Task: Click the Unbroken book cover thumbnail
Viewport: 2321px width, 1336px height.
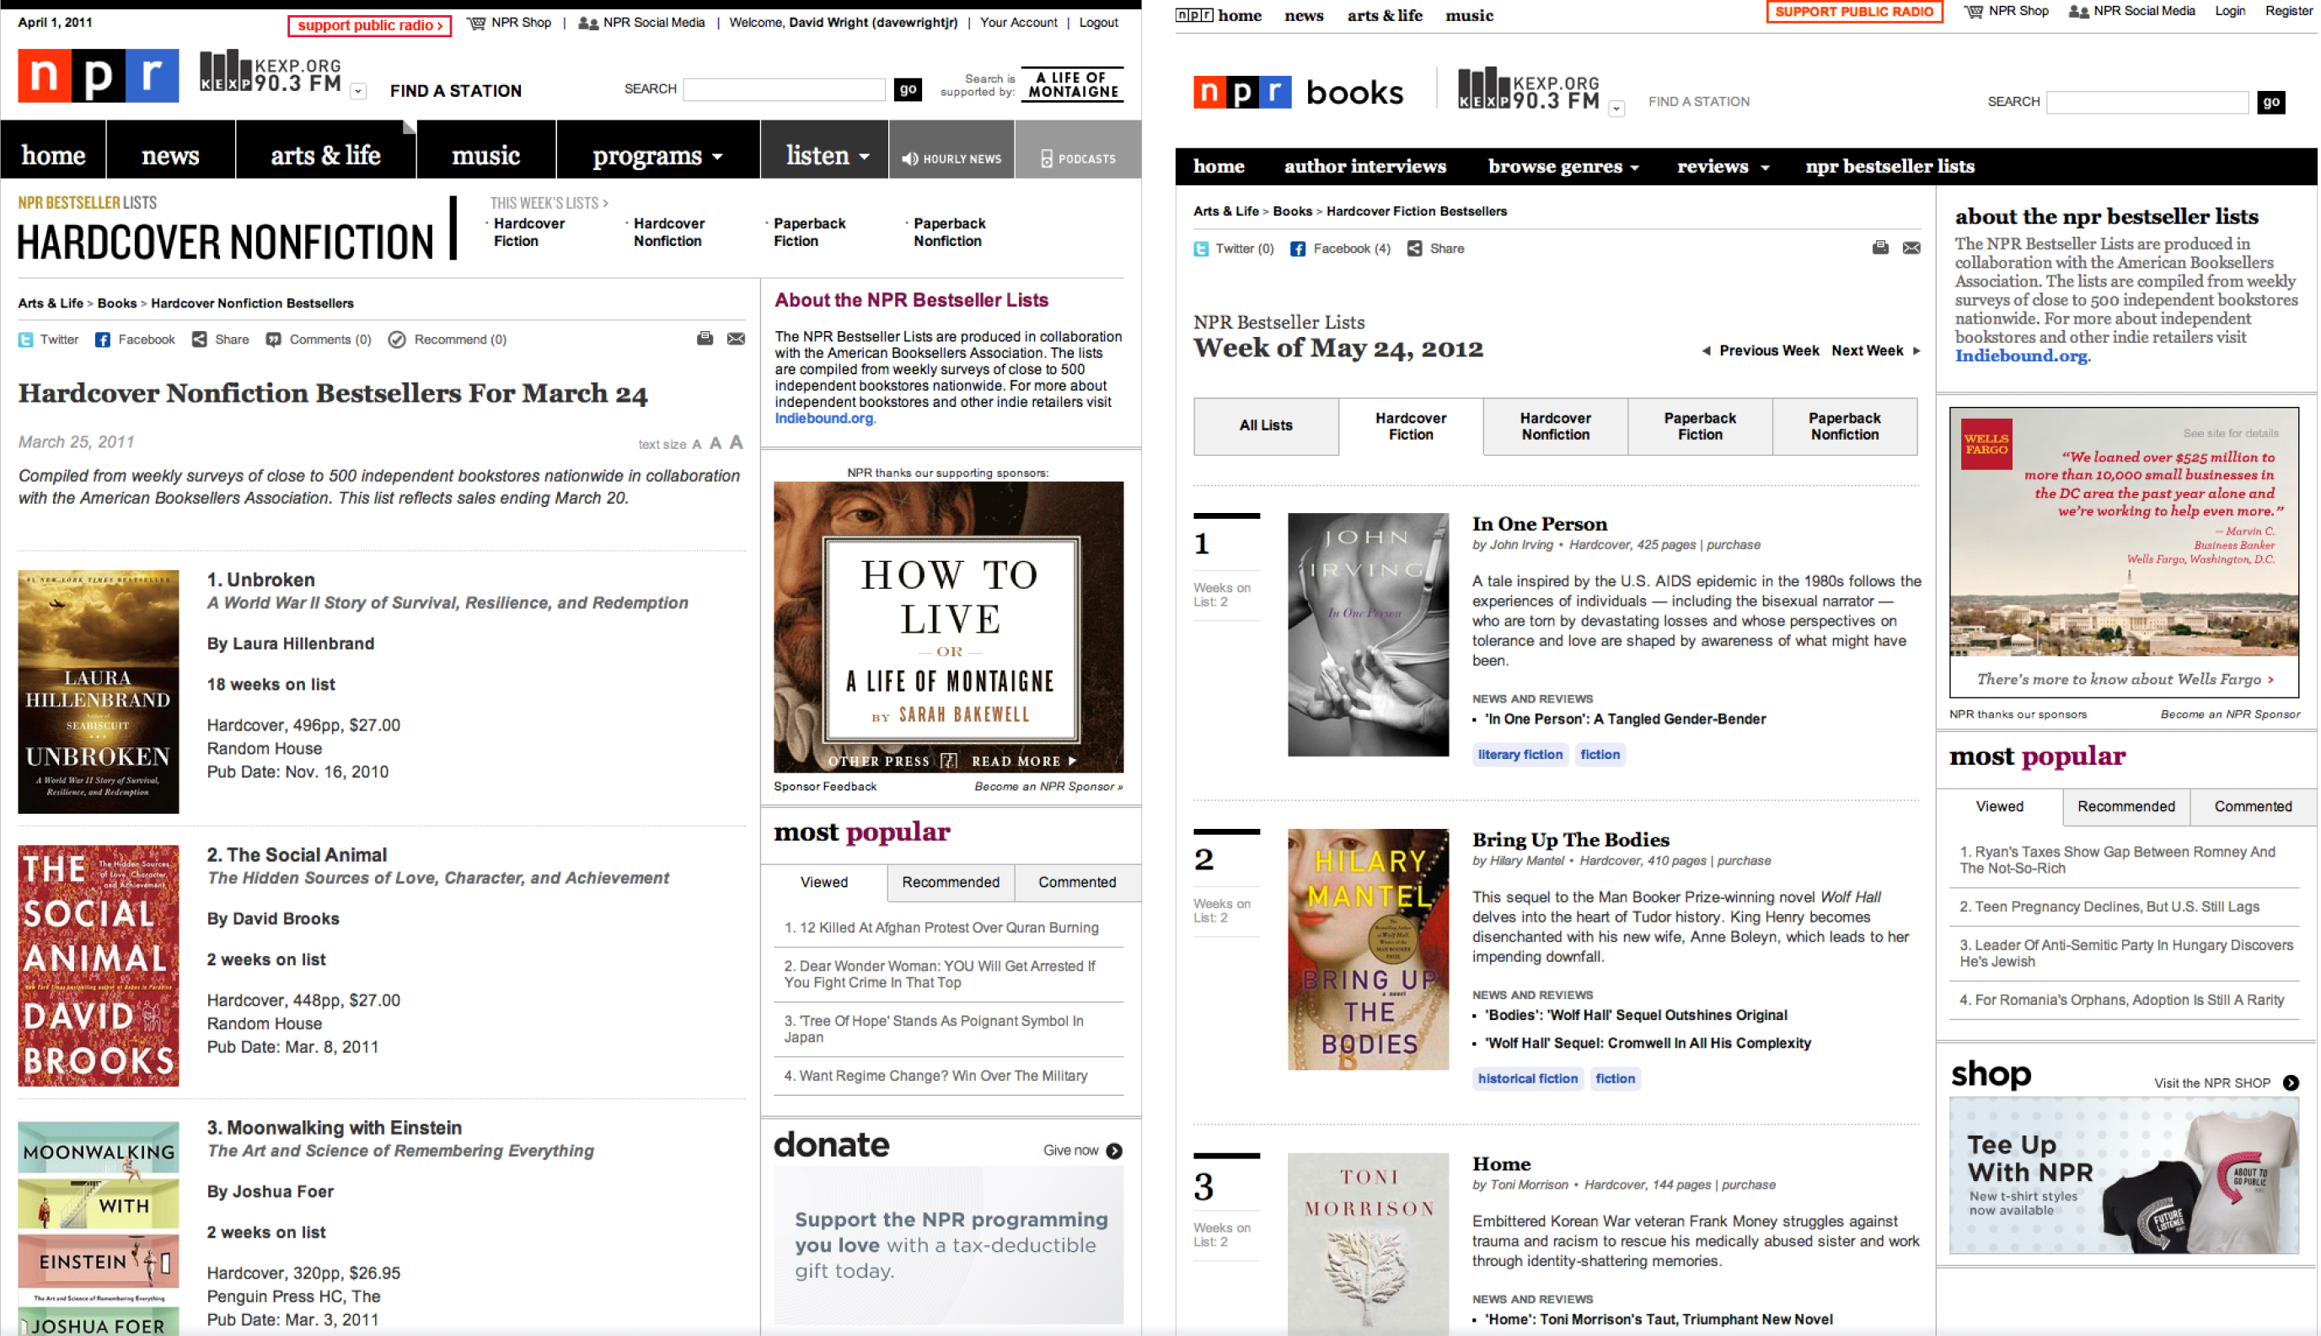Action: pos(99,692)
